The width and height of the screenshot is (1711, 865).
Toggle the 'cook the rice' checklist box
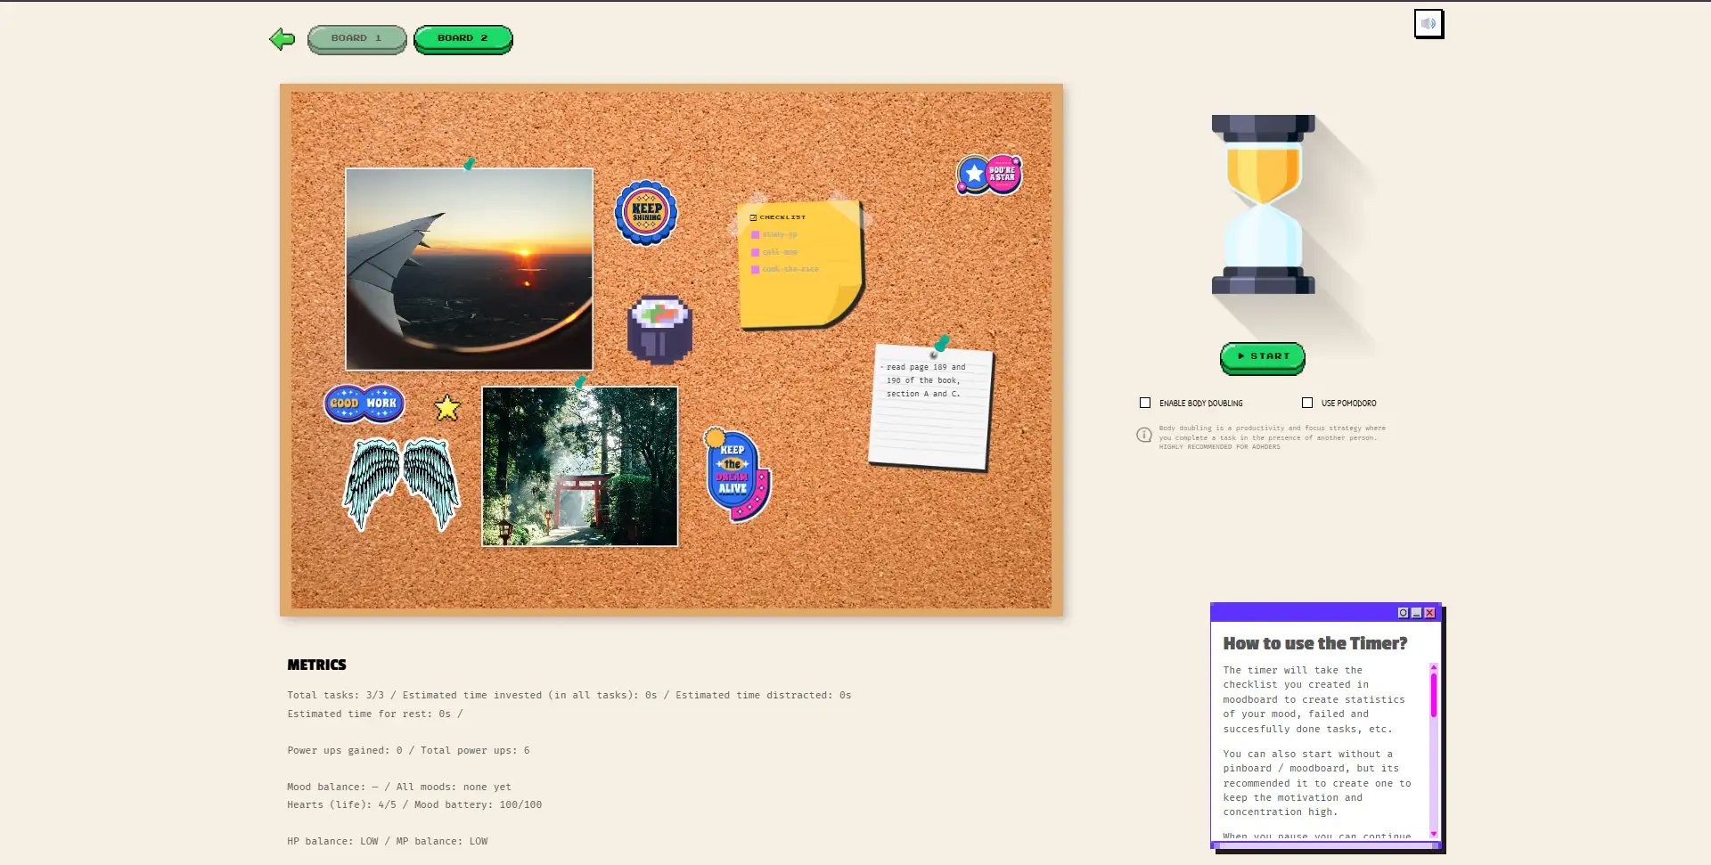click(x=755, y=269)
